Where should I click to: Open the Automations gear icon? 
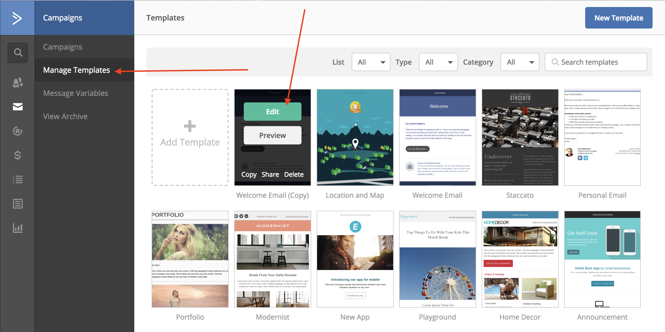point(18,131)
